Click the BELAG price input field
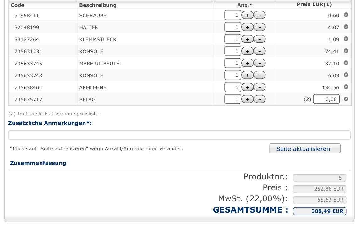The width and height of the screenshot is (355, 229). pos(326,99)
